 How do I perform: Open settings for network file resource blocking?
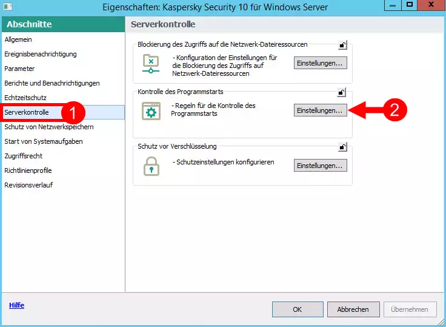[x=320, y=63]
